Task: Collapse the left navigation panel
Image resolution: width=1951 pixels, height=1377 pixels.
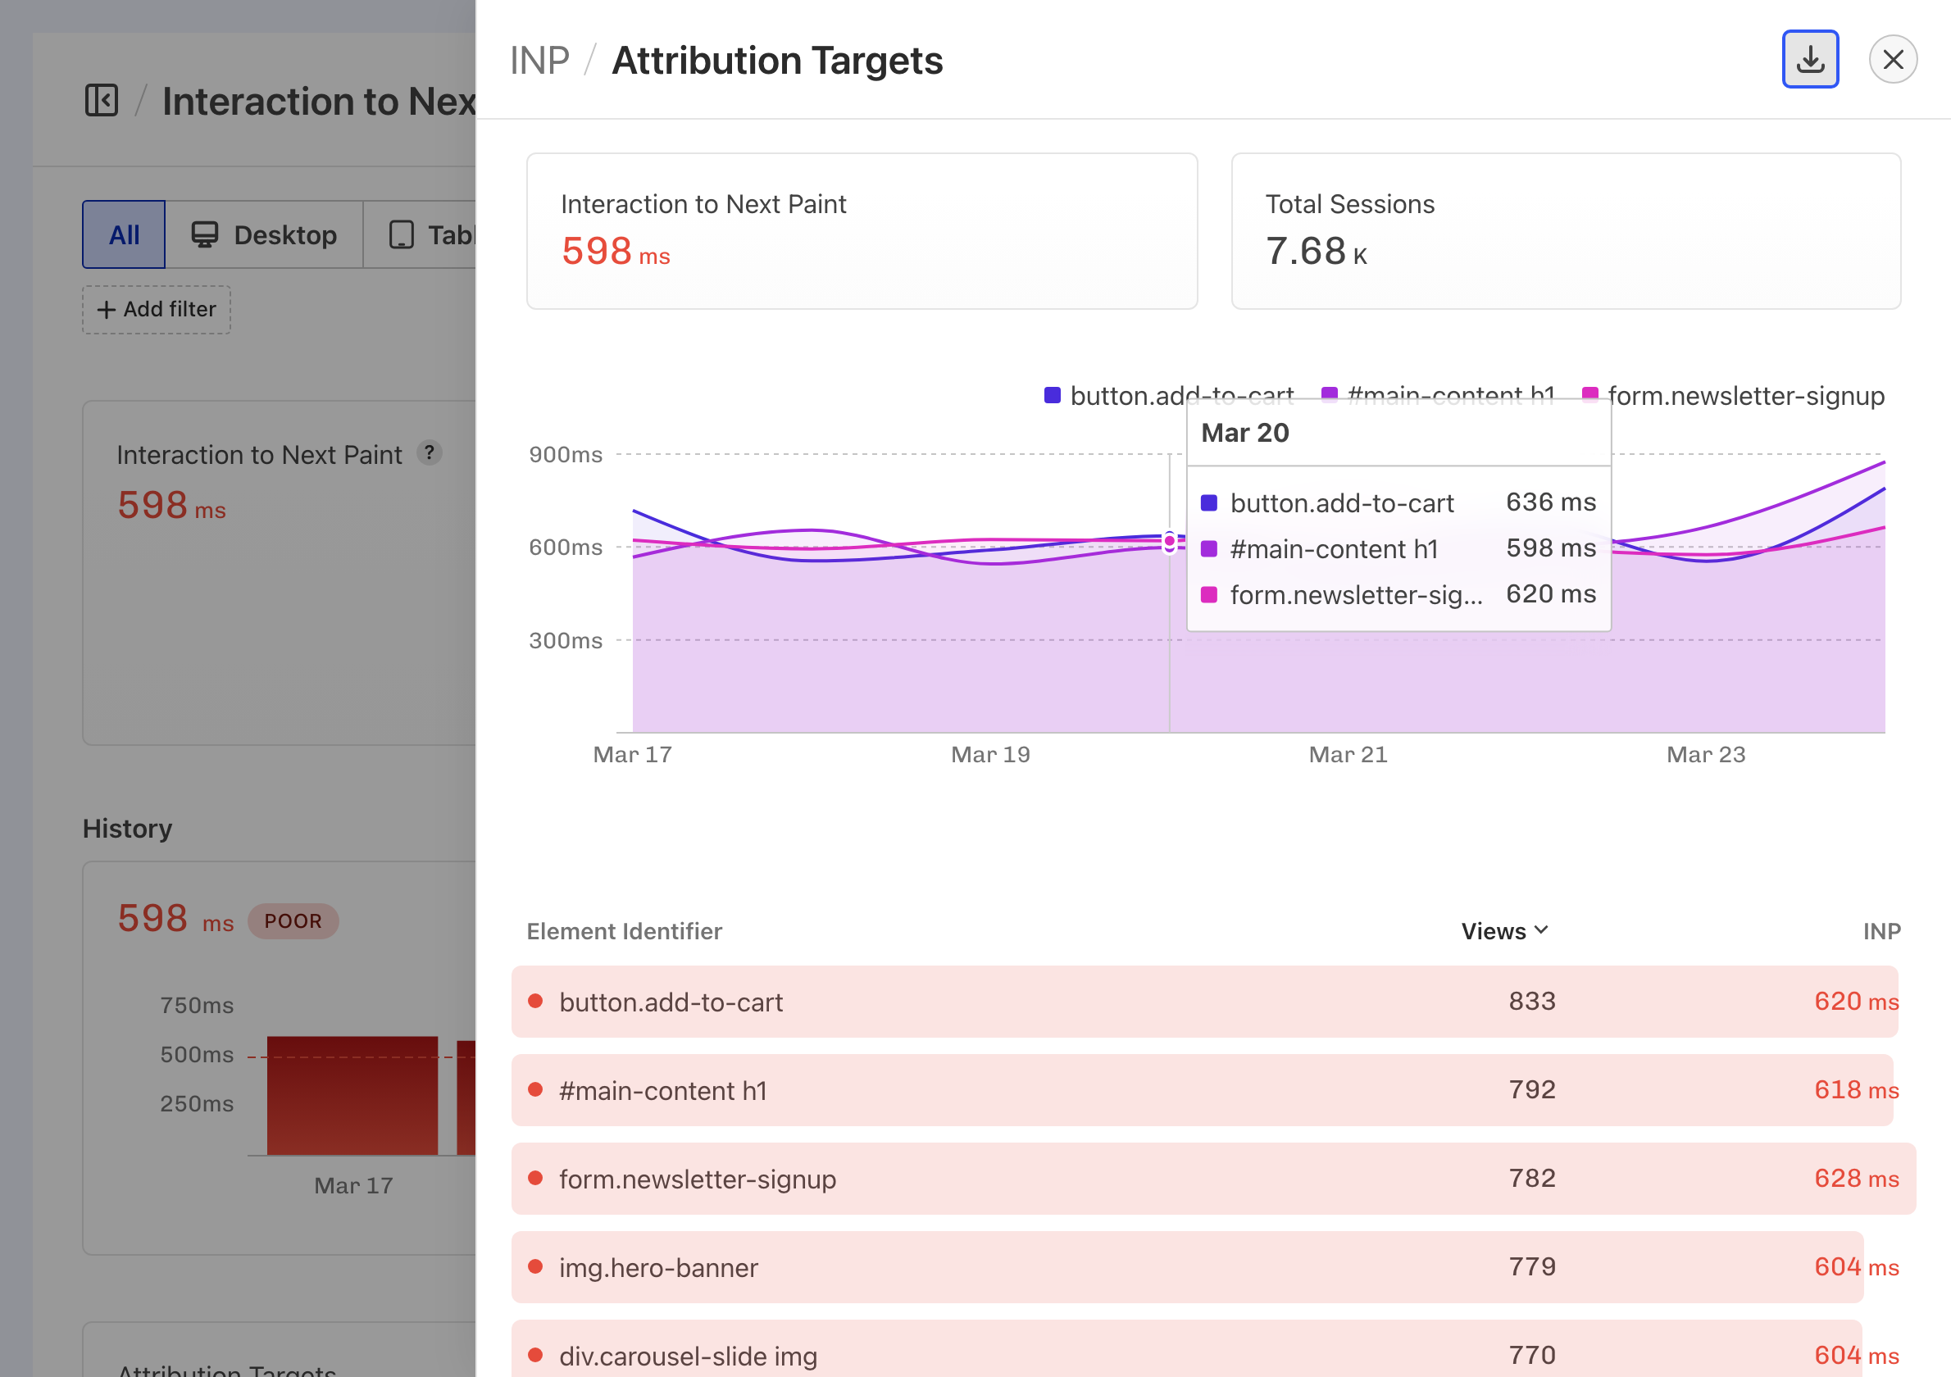Action: pyautogui.click(x=102, y=100)
